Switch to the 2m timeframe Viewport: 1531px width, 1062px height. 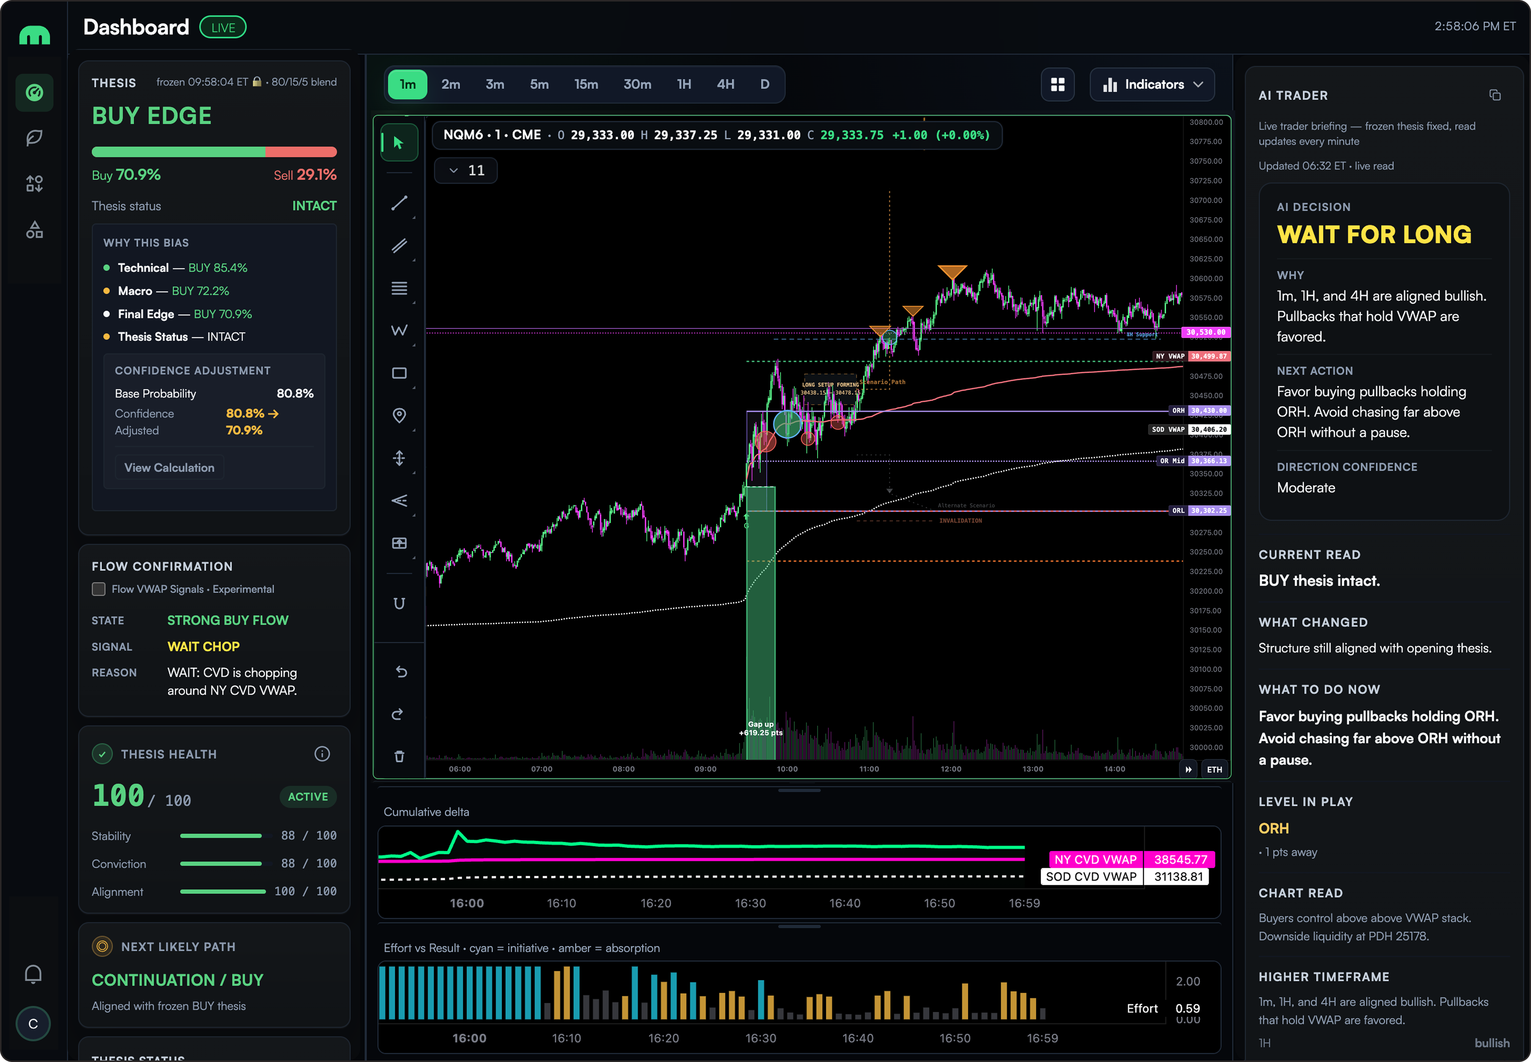pyautogui.click(x=451, y=85)
